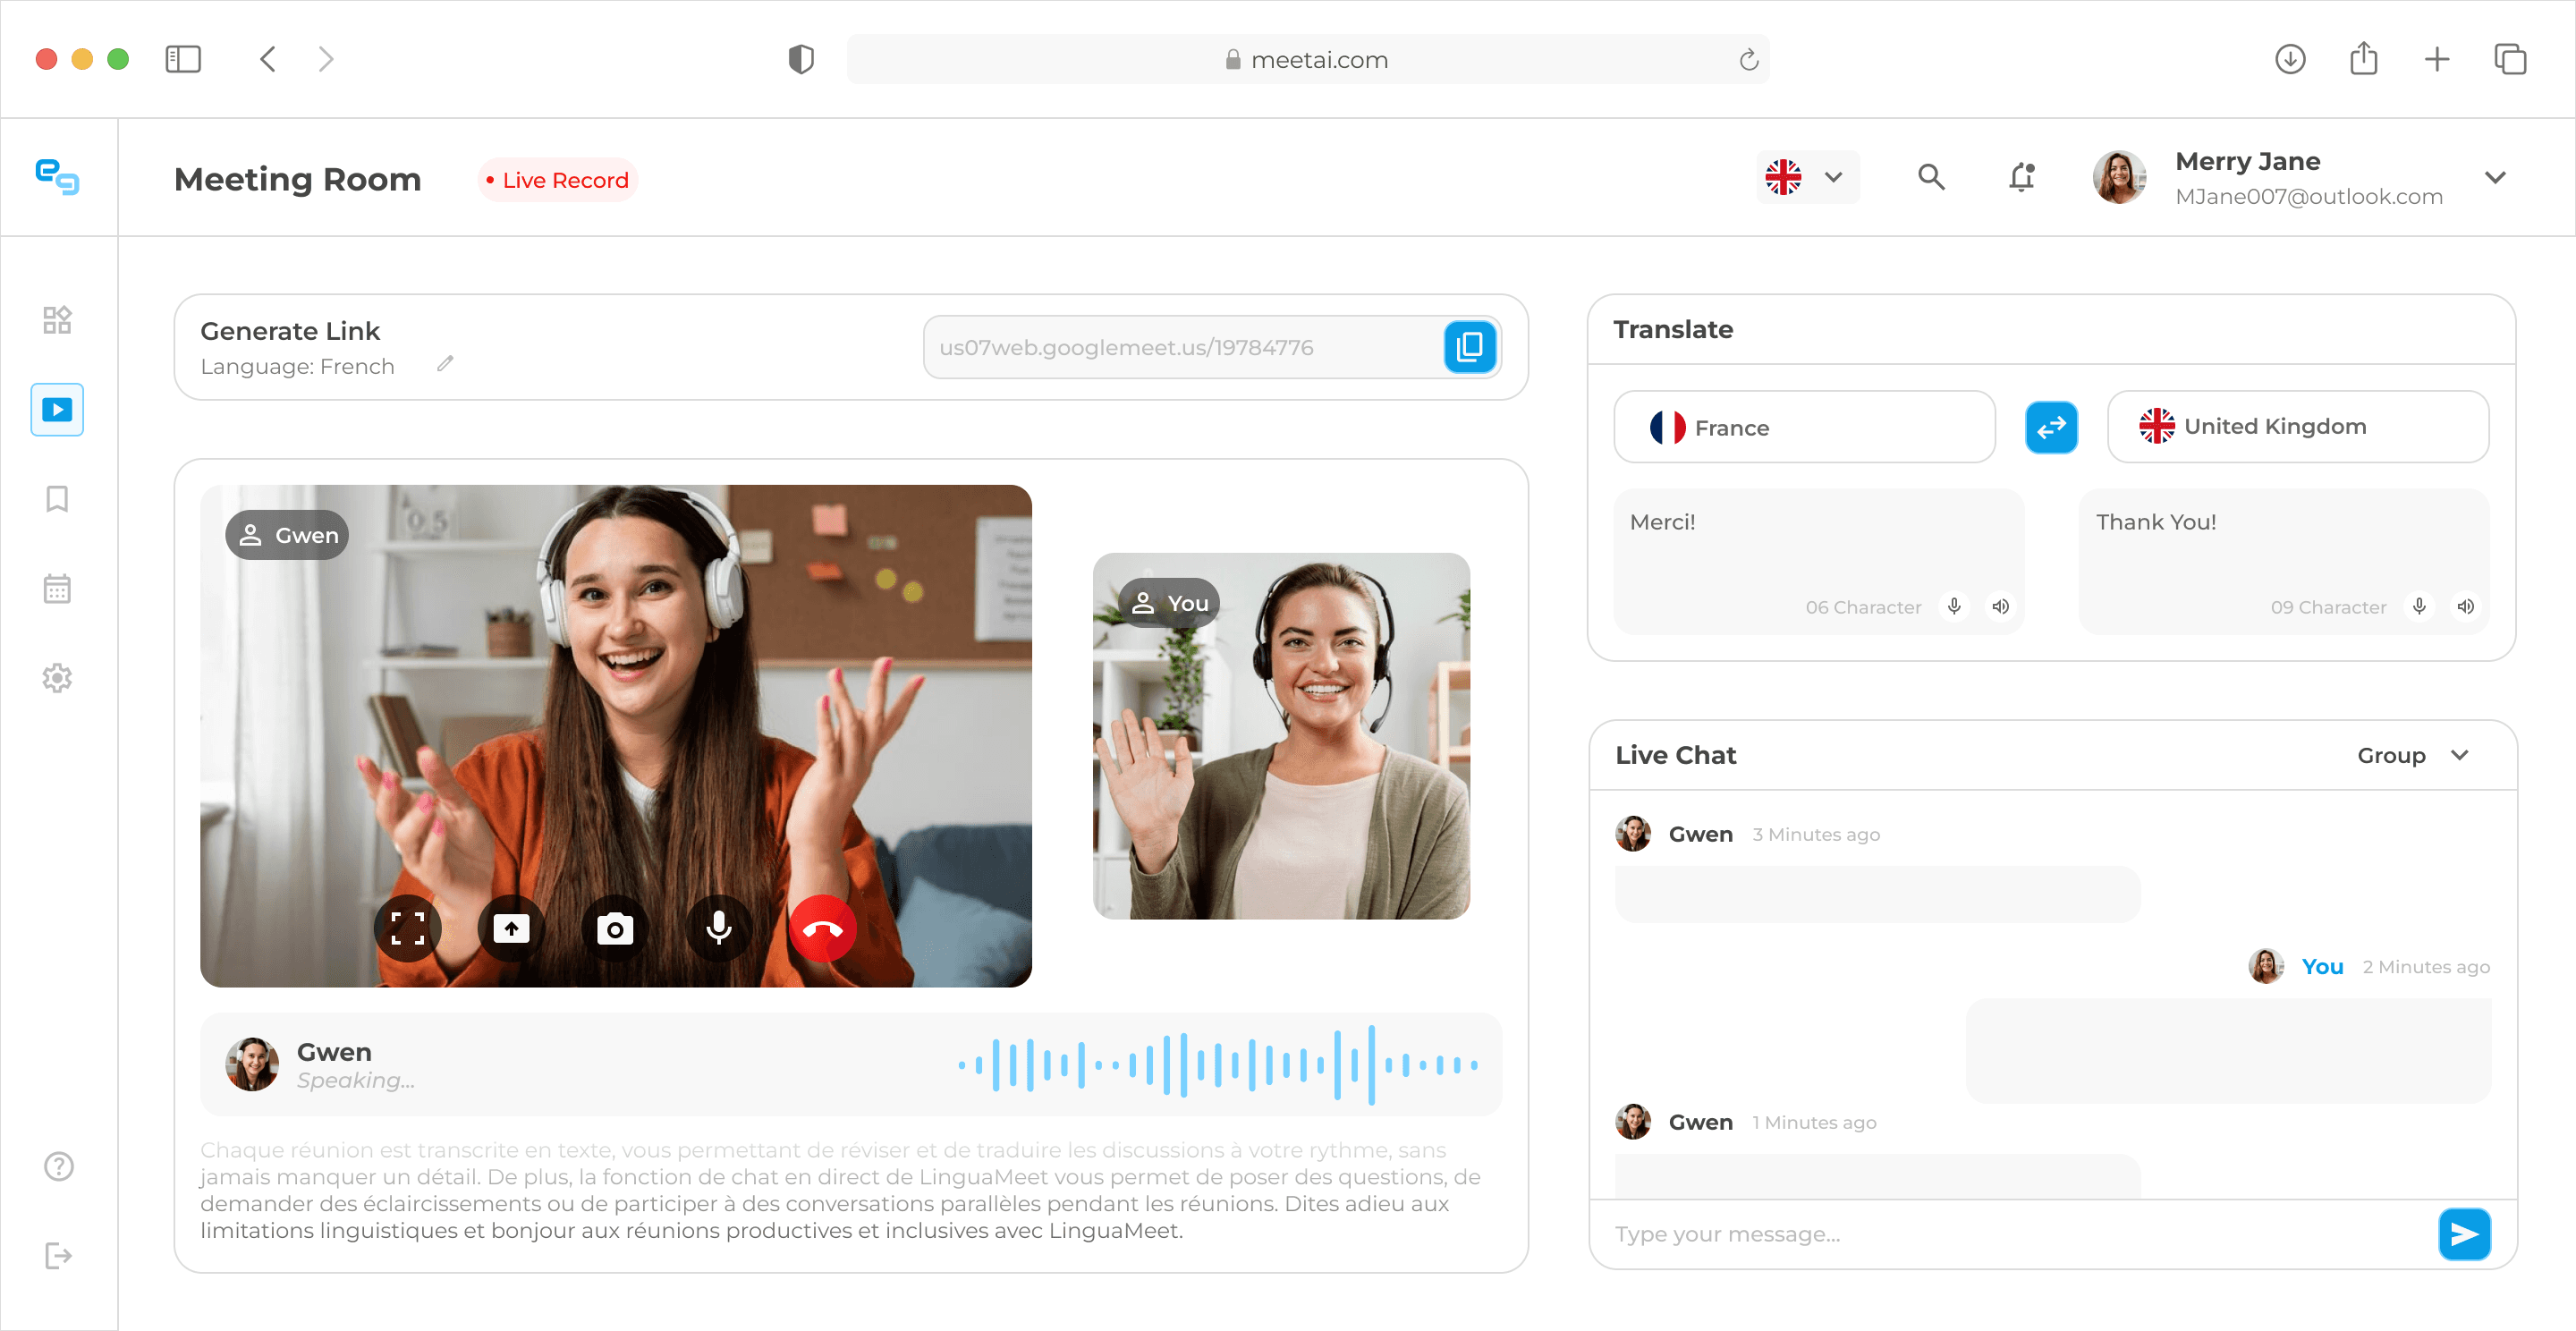Mute the microphone in video controls

718,929
